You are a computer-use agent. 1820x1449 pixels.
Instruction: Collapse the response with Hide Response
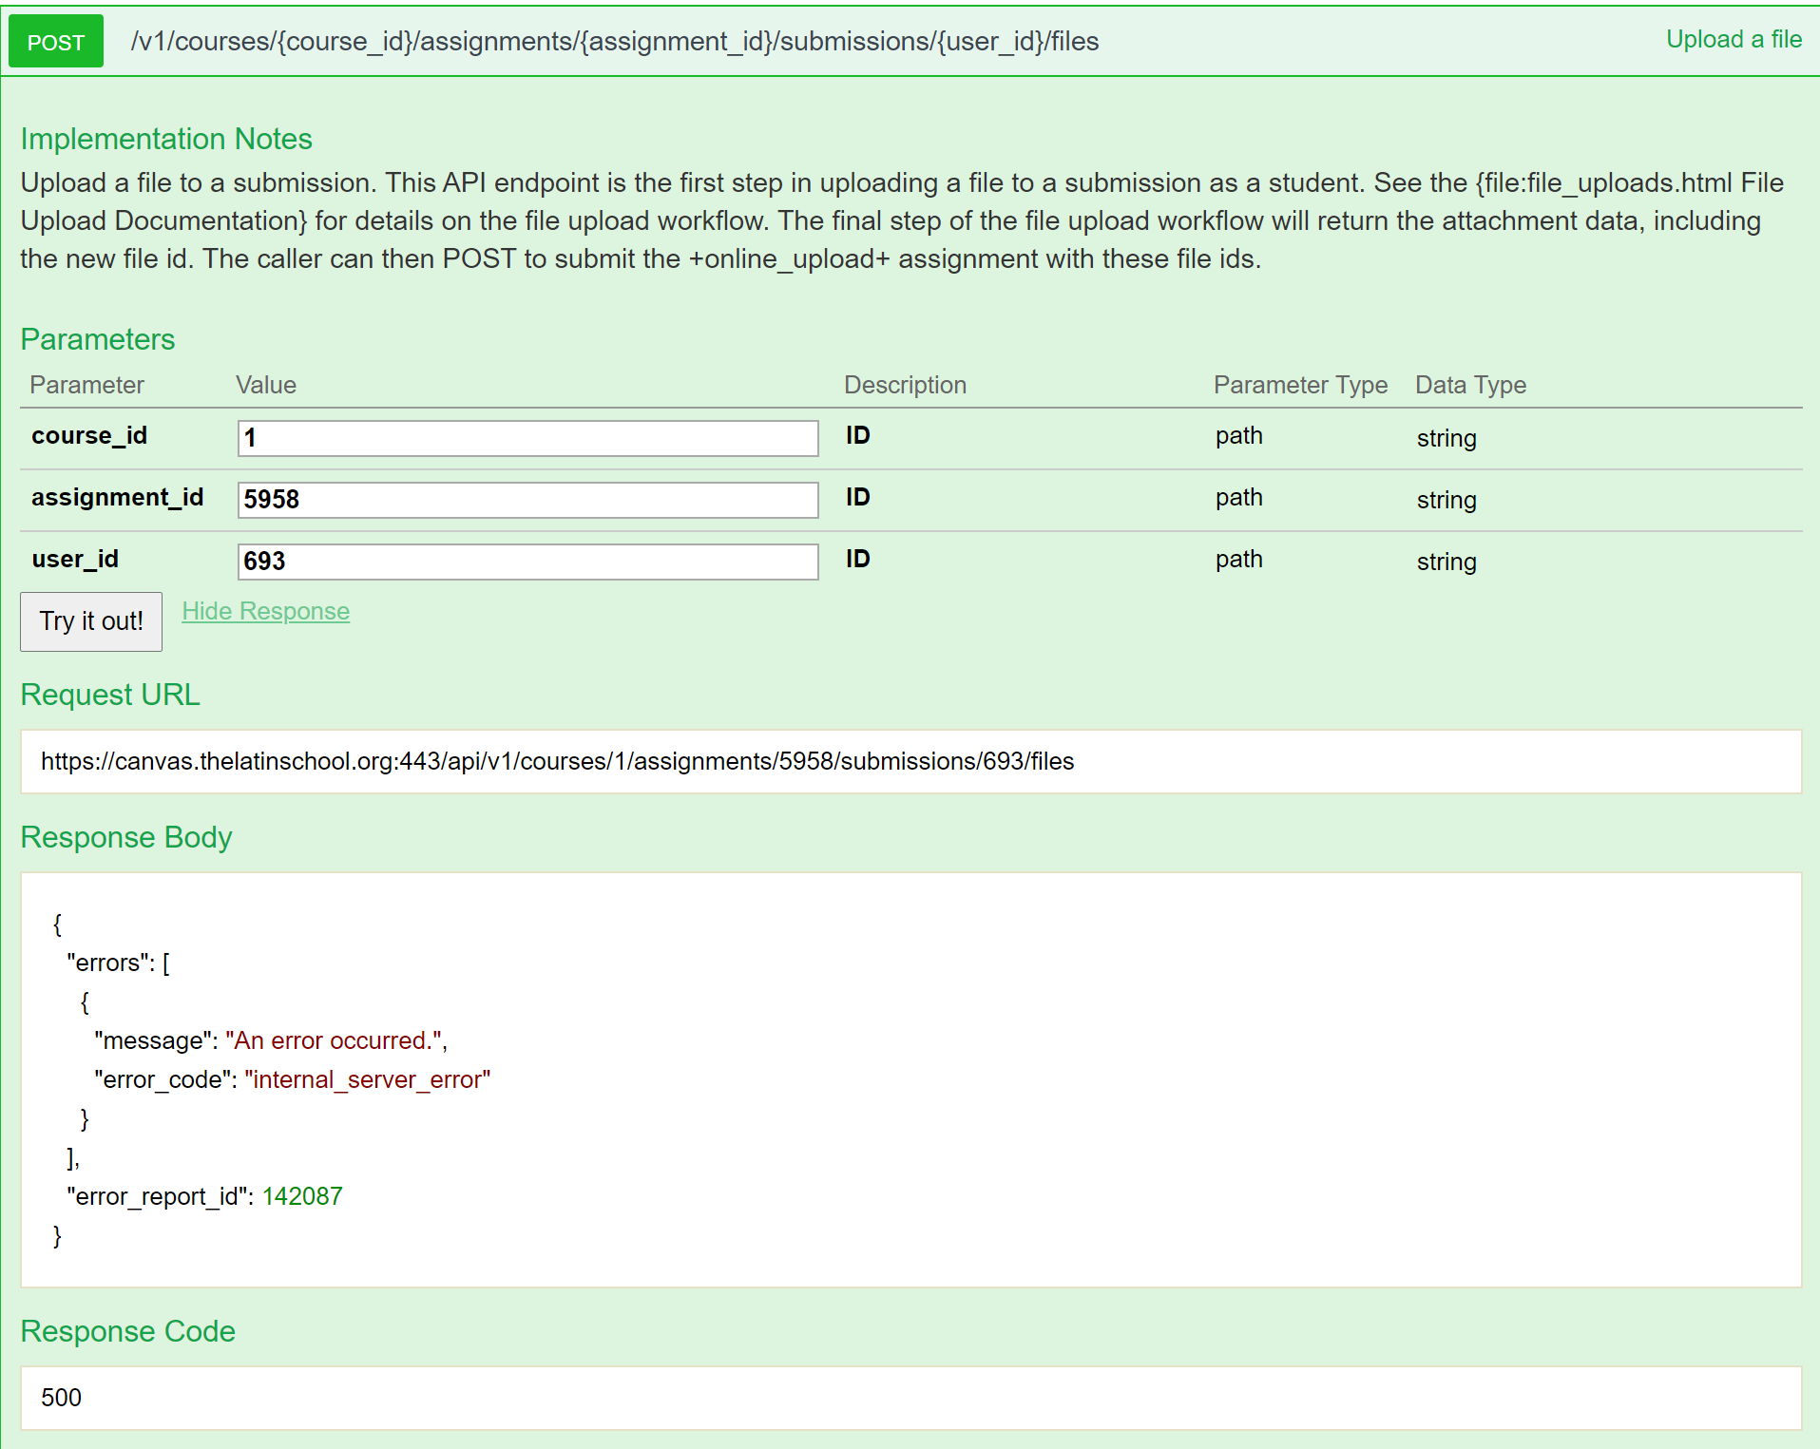pos(266,611)
